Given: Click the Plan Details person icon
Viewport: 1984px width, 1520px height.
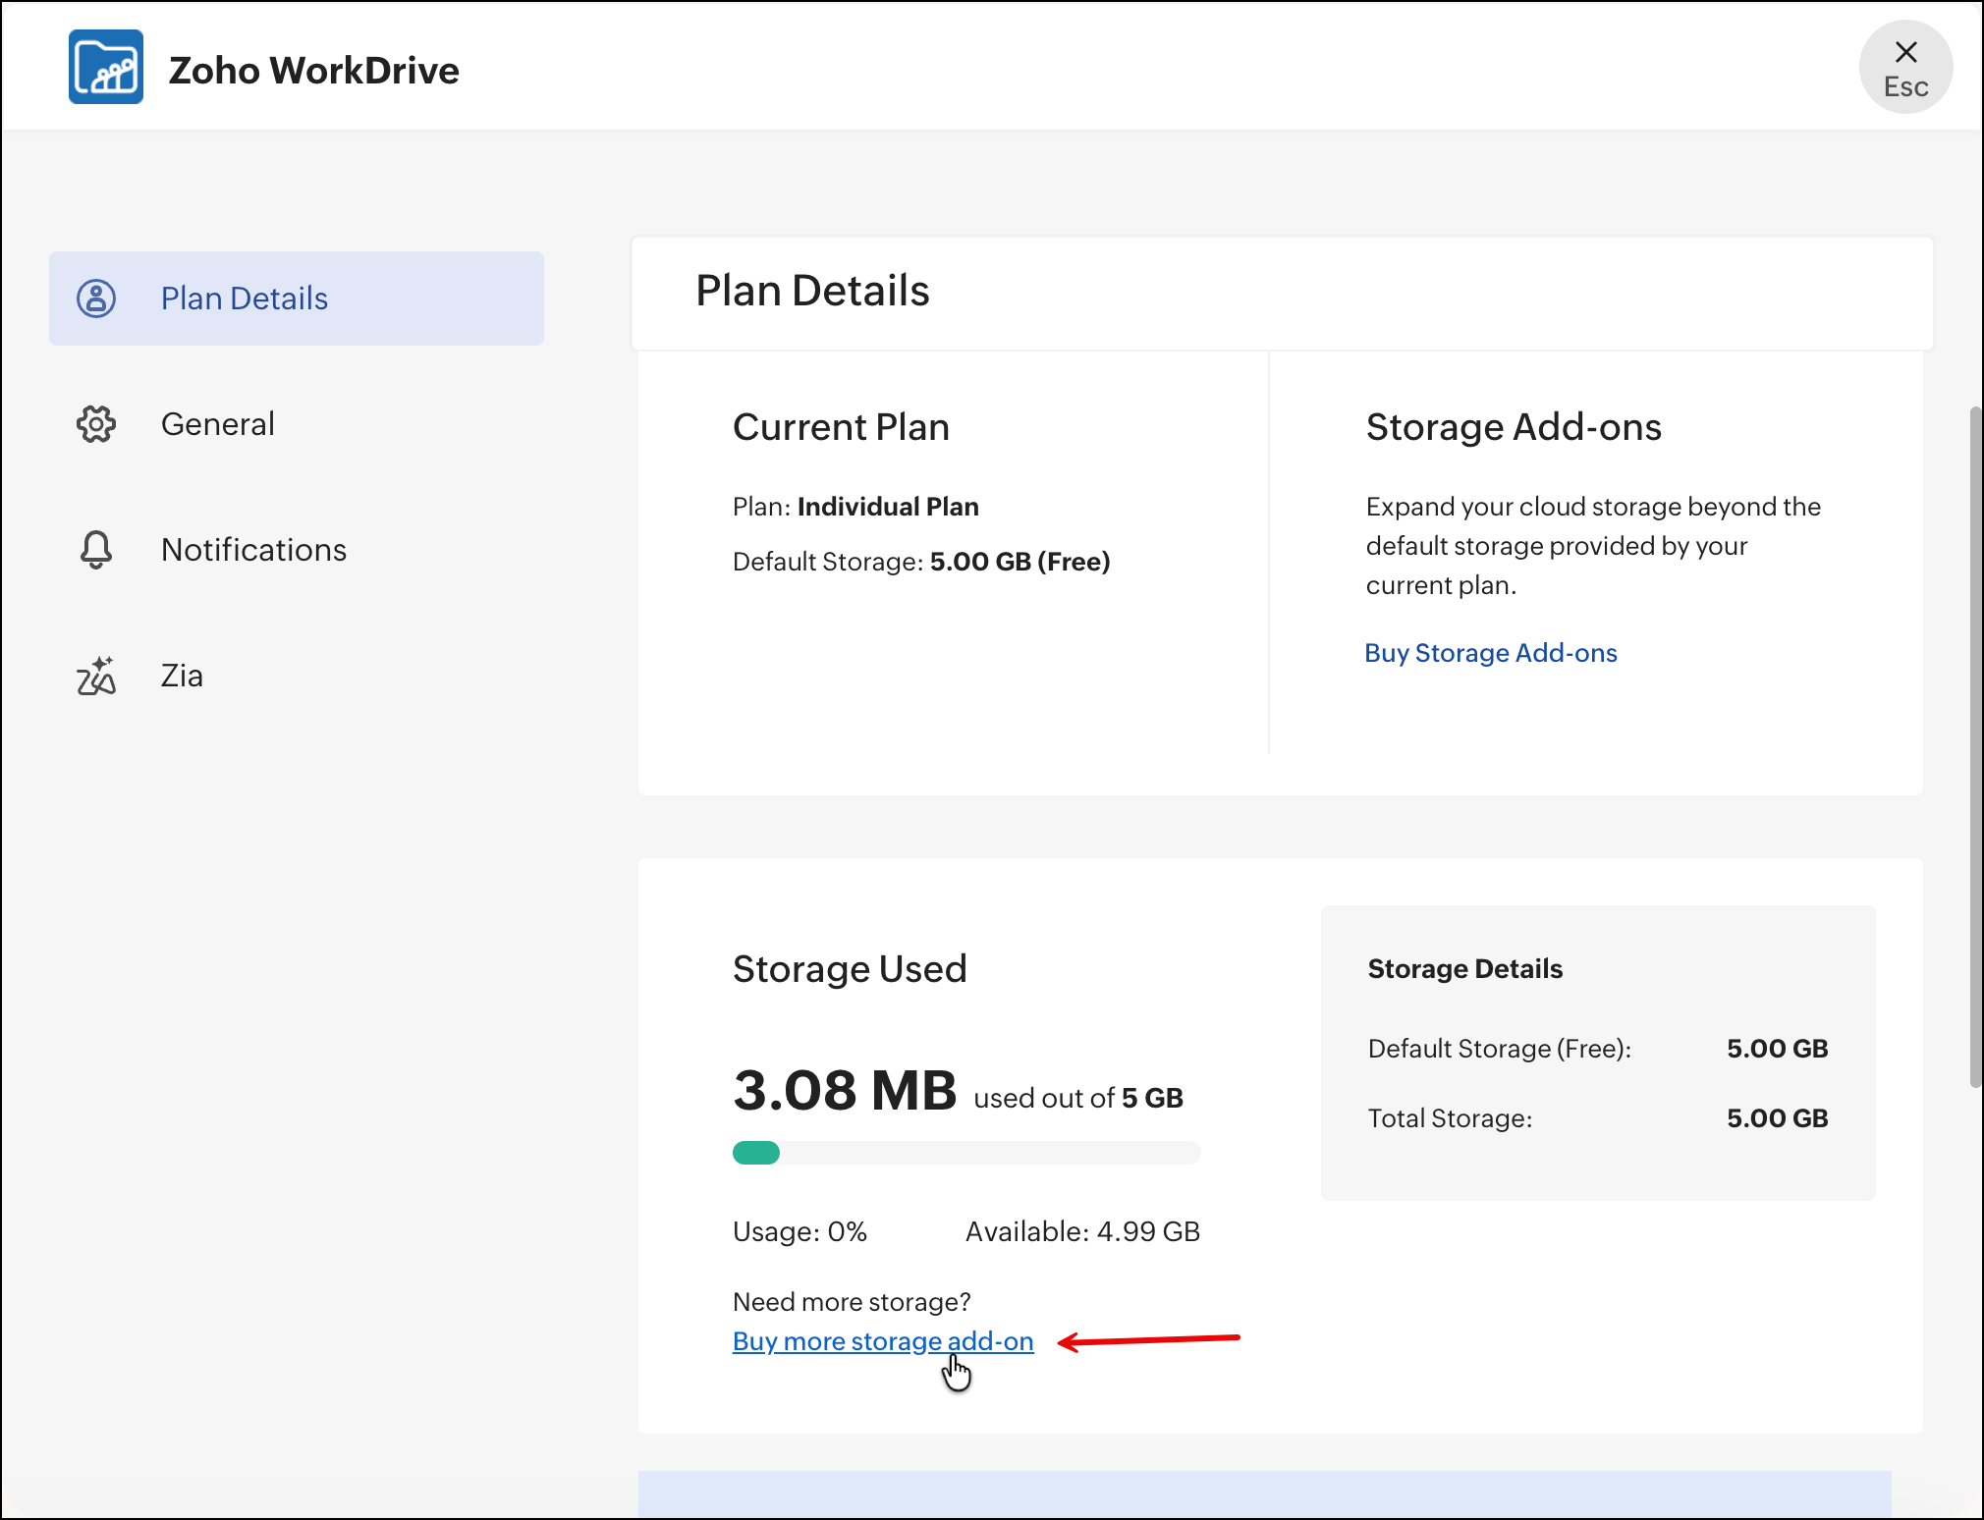Looking at the screenshot, I should 96,299.
